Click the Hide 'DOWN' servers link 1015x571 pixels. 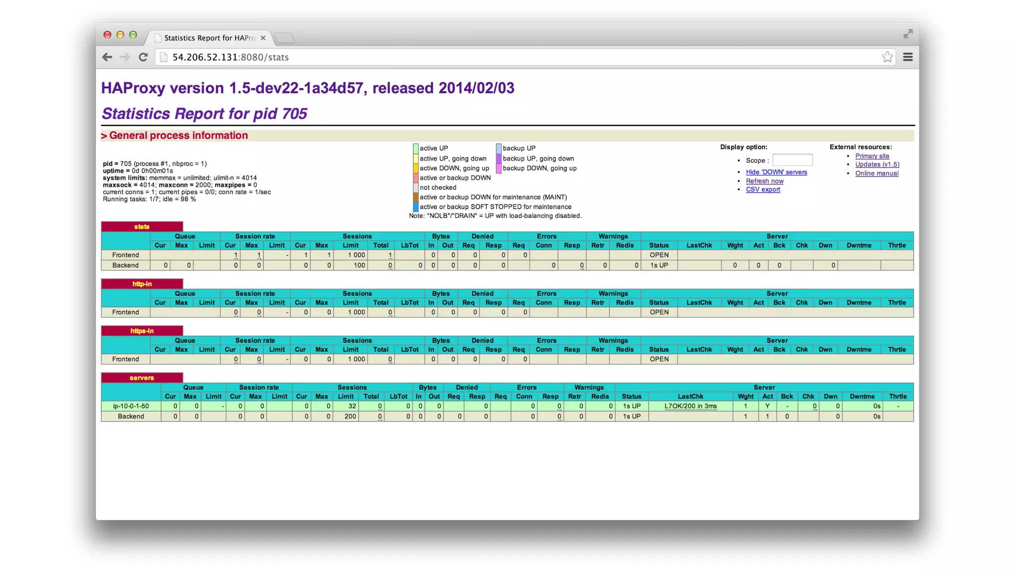[776, 172]
